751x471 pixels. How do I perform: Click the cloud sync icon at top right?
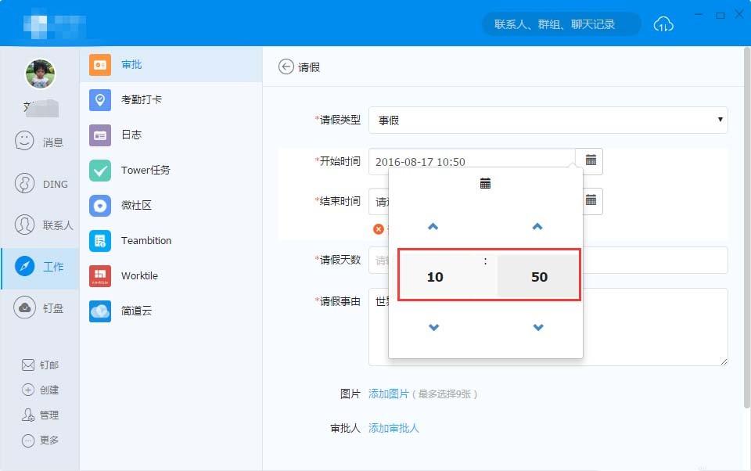click(663, 24)
